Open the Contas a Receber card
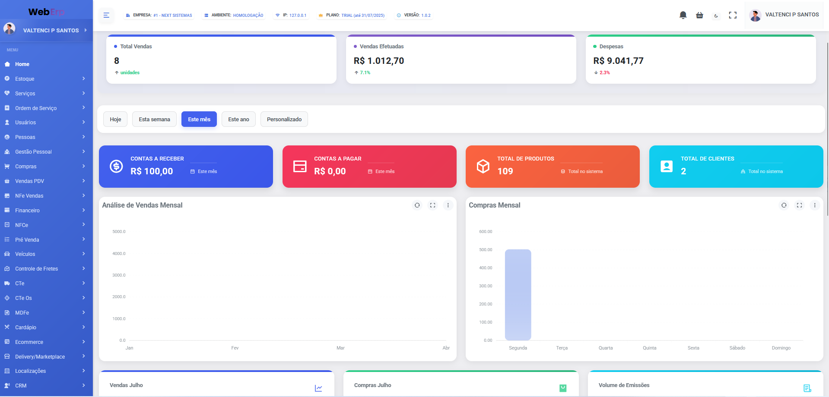The width and height of the screenshot is (829, 397). coord(186,167)
